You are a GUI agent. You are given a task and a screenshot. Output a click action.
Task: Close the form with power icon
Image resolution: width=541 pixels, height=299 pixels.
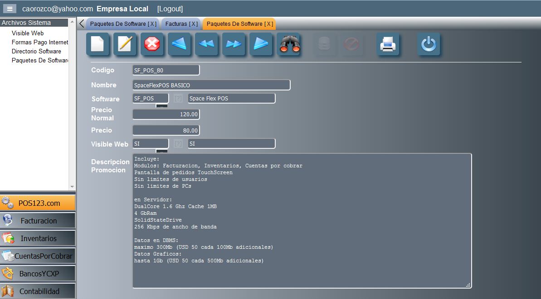429,44
